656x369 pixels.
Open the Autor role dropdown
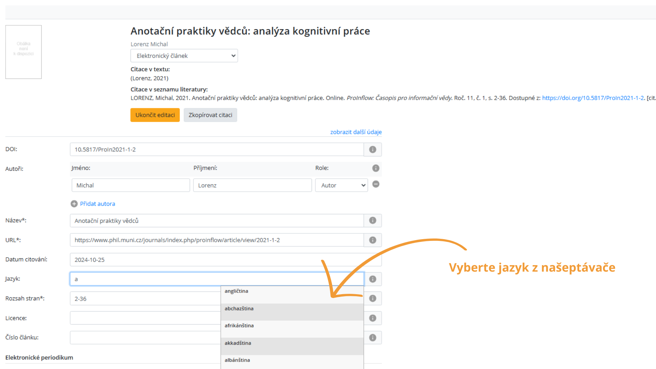click(341, 185)
